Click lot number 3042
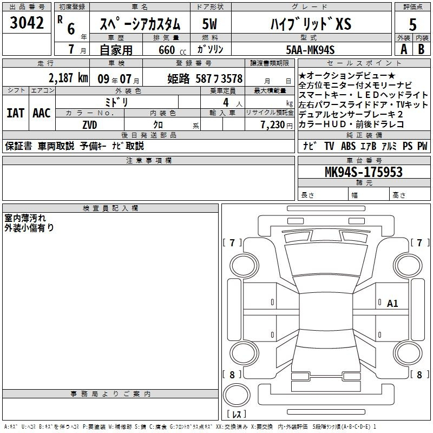 pos(27,23)
